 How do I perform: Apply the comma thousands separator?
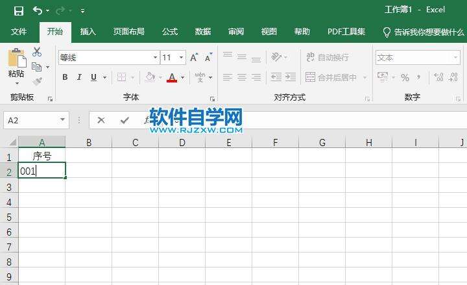[x=418, y=78]
